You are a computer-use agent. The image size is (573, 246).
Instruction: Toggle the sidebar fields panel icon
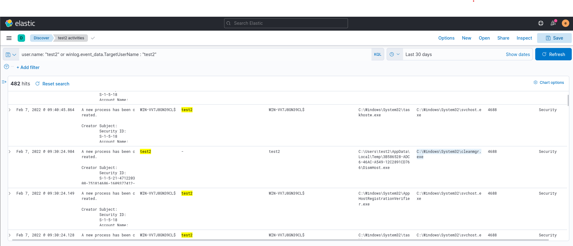(x=4, y=82)
